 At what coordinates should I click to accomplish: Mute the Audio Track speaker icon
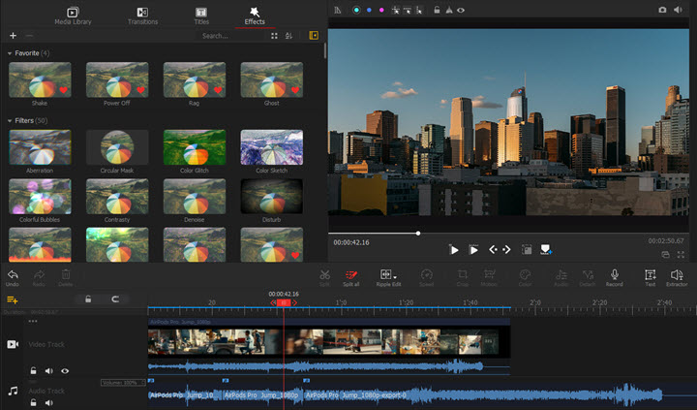coord(48,401)
